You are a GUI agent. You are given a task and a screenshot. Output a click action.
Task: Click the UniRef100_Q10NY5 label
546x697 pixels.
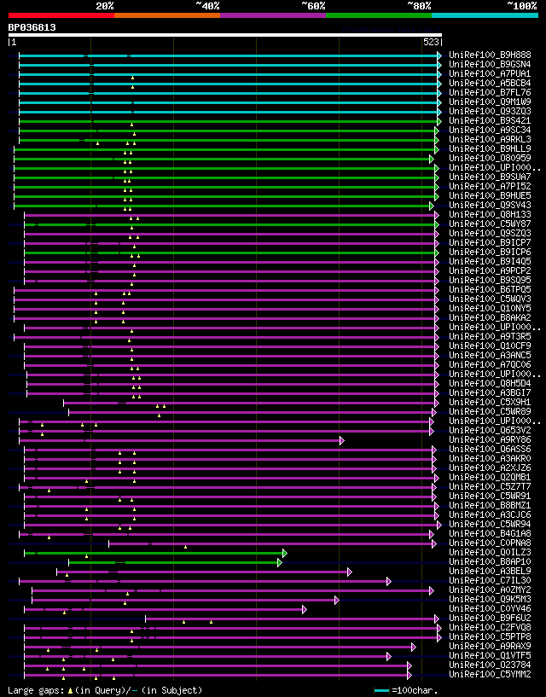pyautogui.click(x=490, y=309)
